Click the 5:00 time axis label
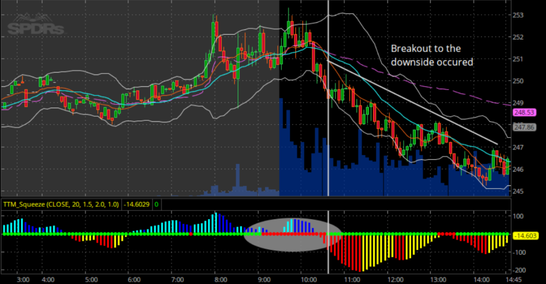The height and width of the screenshot is (284, 546). click(91, 280)
